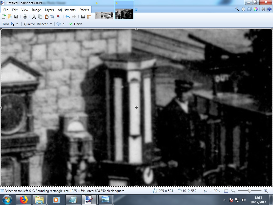Toggle the pixel Grid view icon

coord(83,16)
